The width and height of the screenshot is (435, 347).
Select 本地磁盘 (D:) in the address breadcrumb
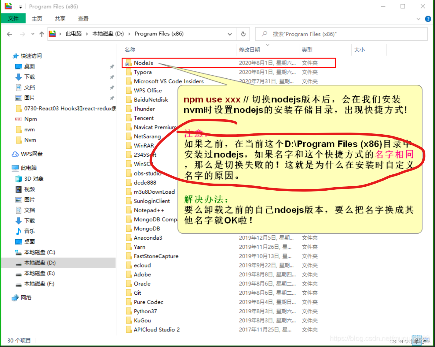click(x=108, y=34)
